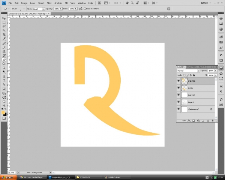Hide the BALTAS layer
225x180 pixels.
click(178, 95)
